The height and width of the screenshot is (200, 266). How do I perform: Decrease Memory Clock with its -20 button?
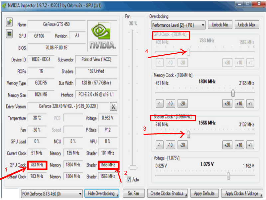pyautogui.click(x=183, y=104)
